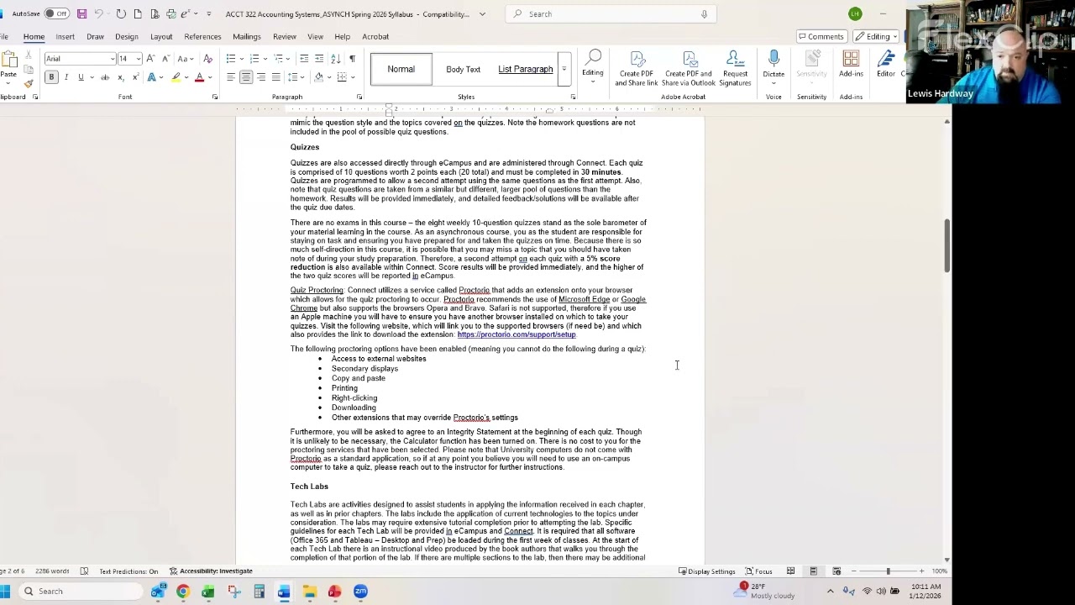1075x605 pixels.
Task: Toggle Bold formatting button
Action: tap(51, 77)
